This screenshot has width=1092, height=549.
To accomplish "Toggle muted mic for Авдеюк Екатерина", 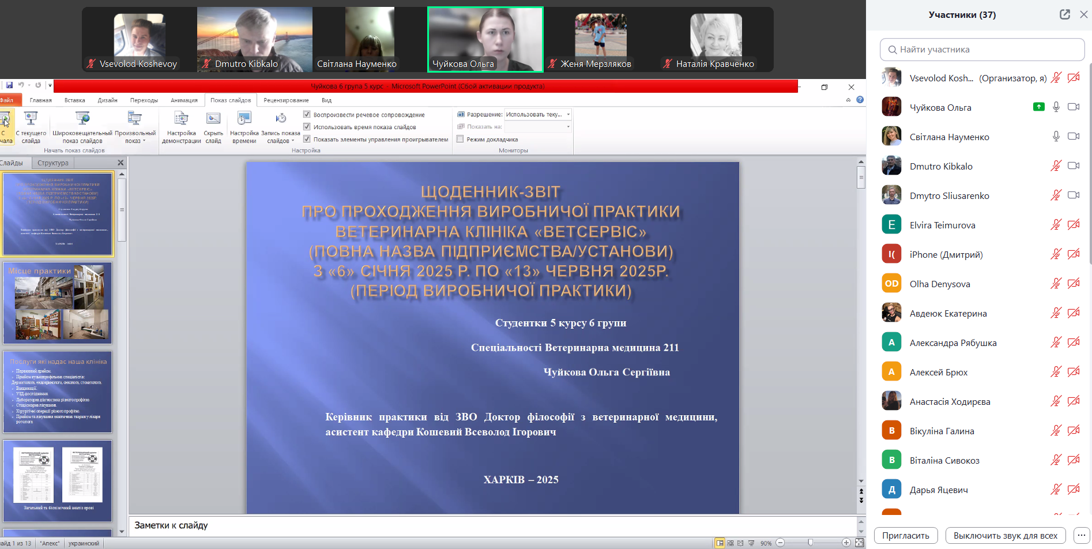I will 1056,313.
